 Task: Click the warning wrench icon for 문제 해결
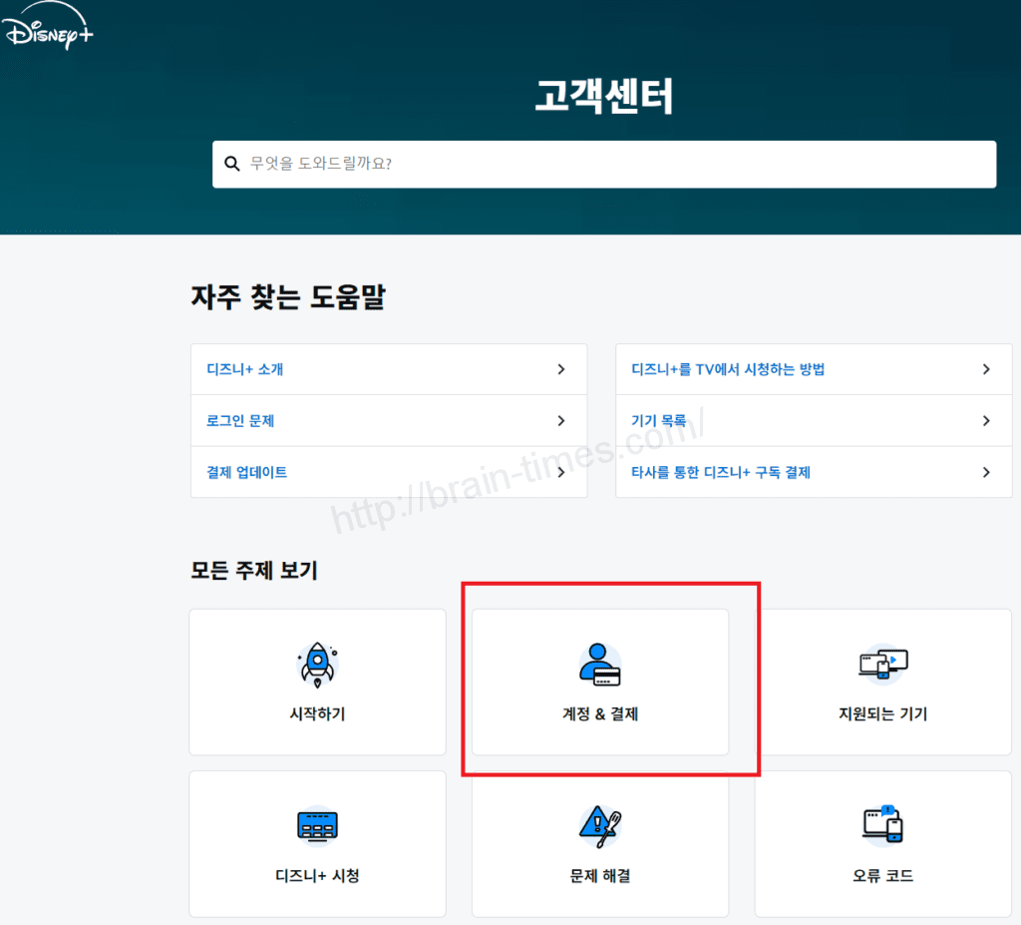pos(600,825)
